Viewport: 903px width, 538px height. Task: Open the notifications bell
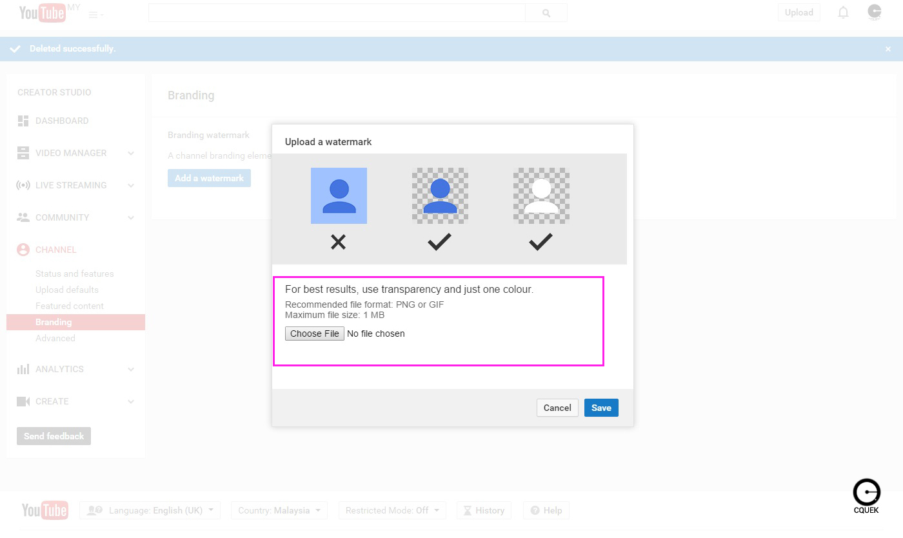843,12
